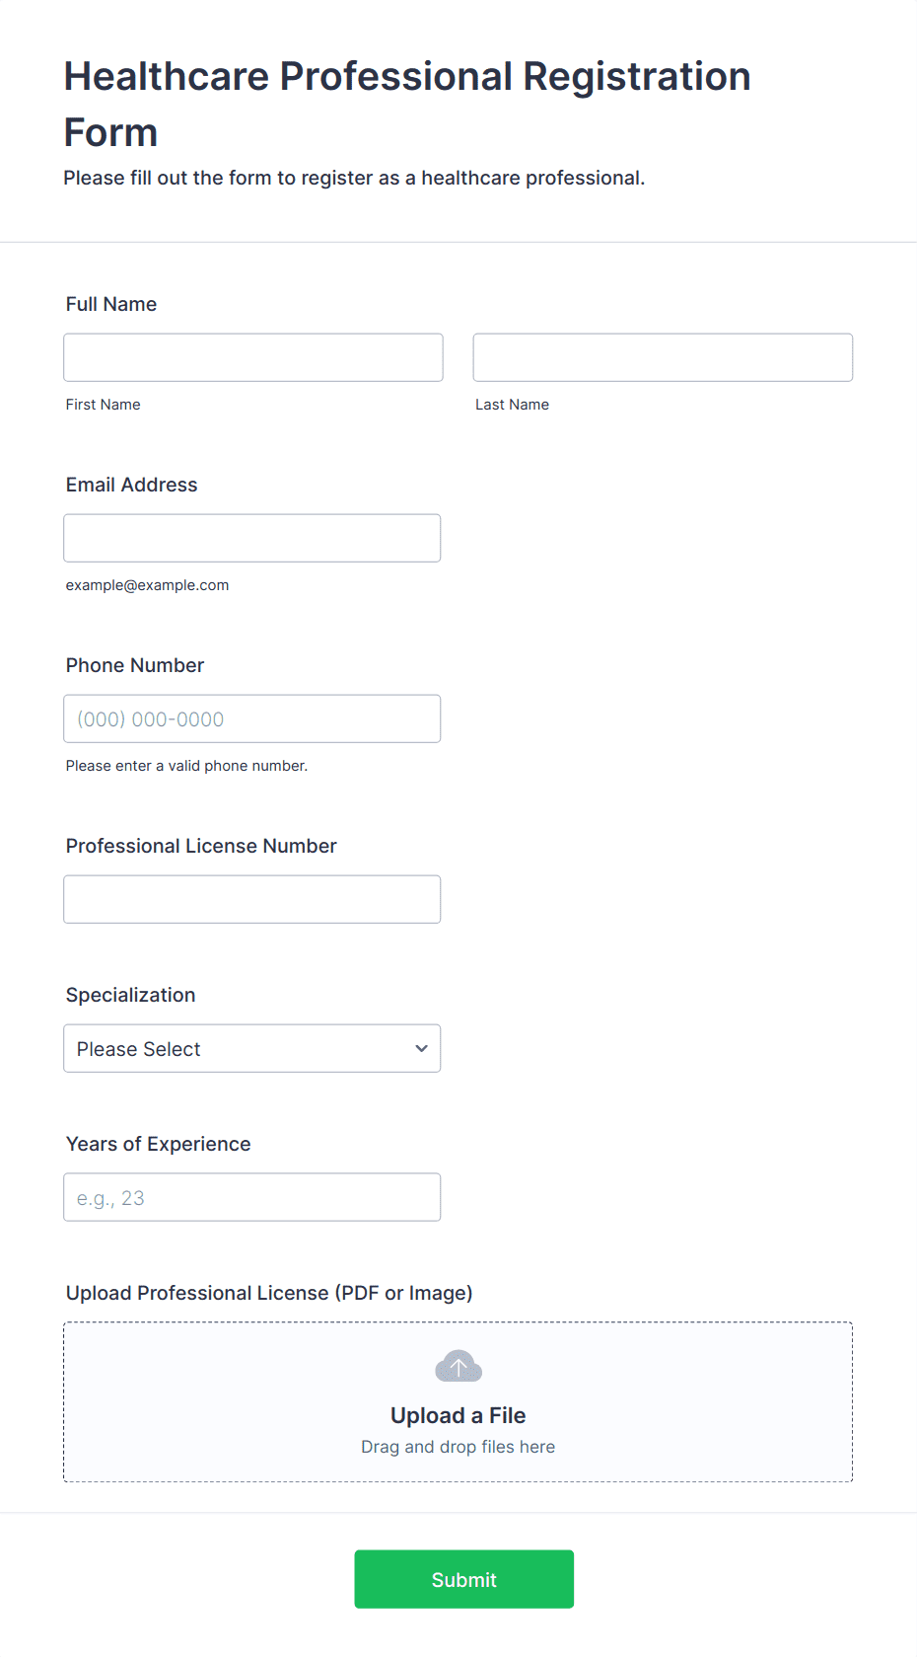The height and width of the screenshot is (1657, 917).
Task: Click the Upload Professional License label
Action: tap(269, 1293)
